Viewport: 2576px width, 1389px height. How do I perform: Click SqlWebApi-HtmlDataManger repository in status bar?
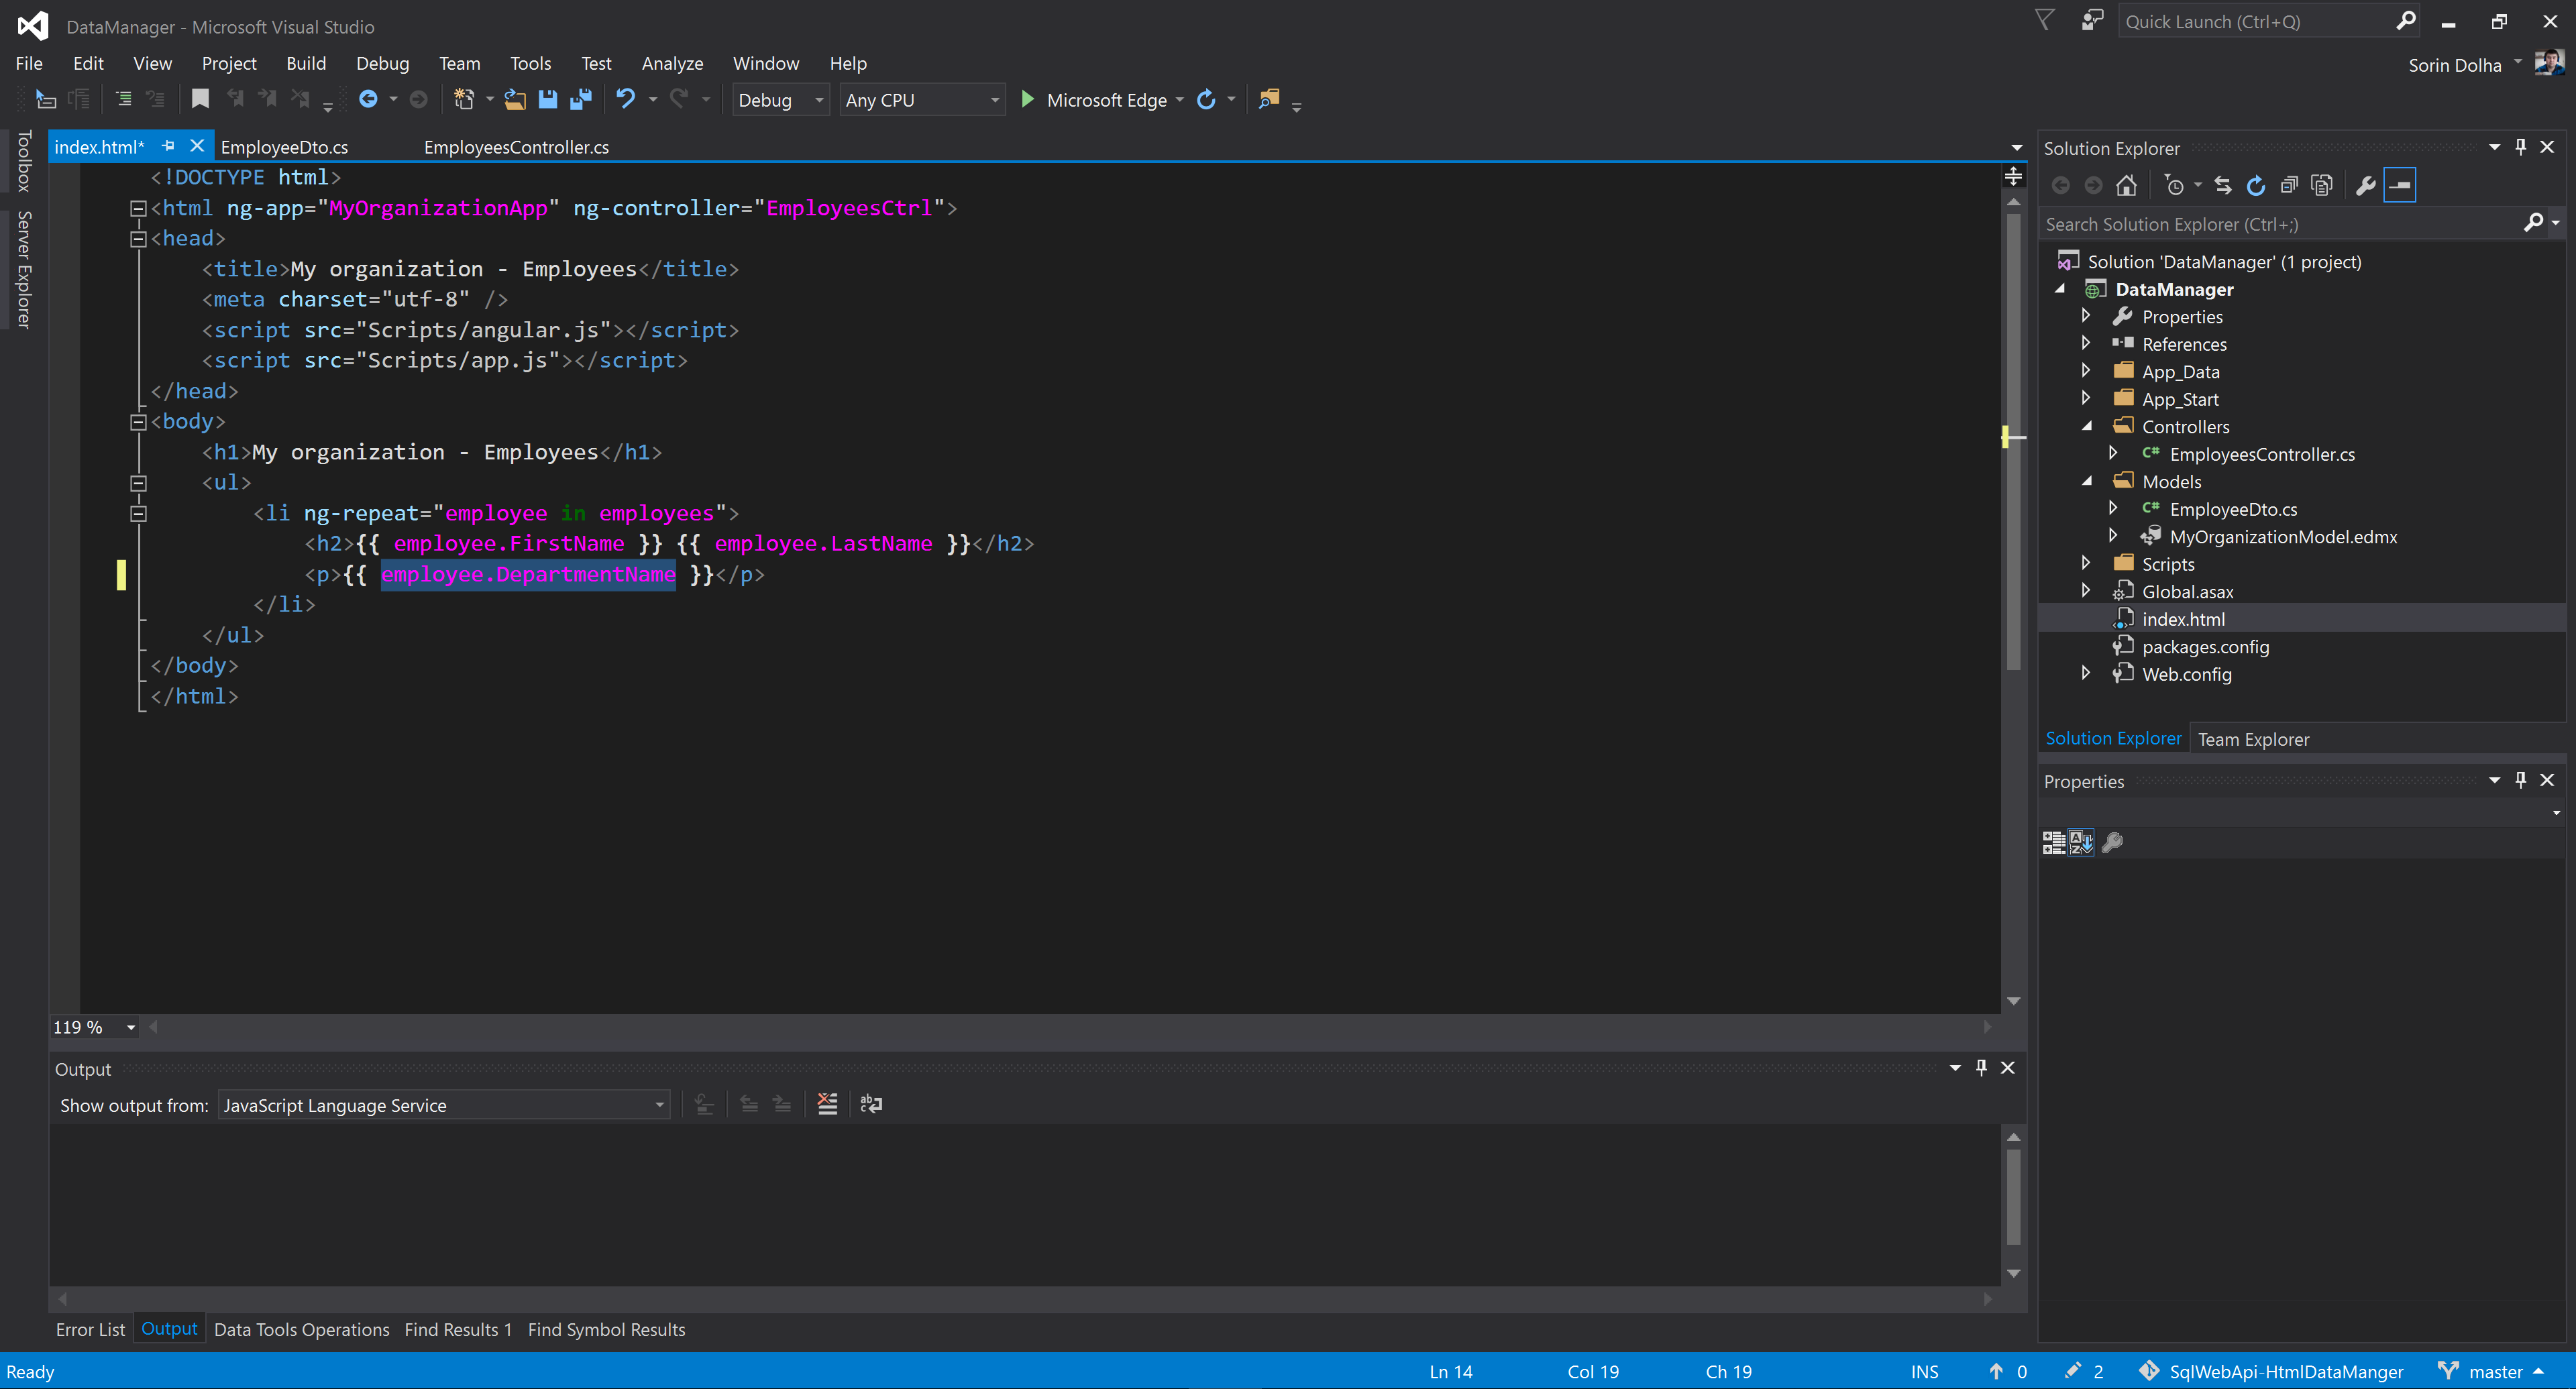pos(2285,1371)
